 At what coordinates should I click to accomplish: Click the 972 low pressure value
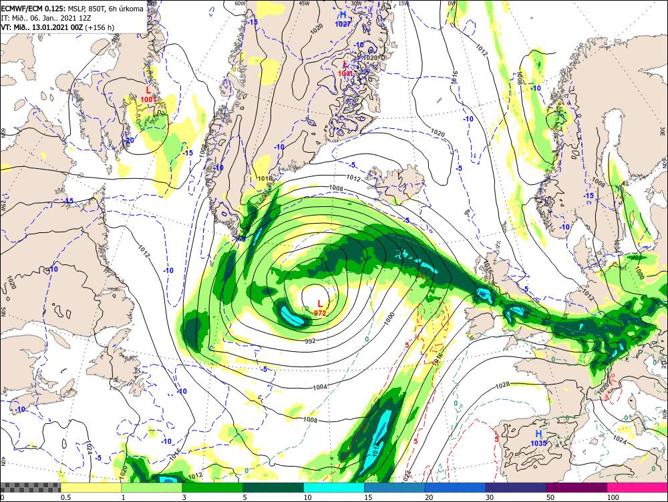(320, 313)
